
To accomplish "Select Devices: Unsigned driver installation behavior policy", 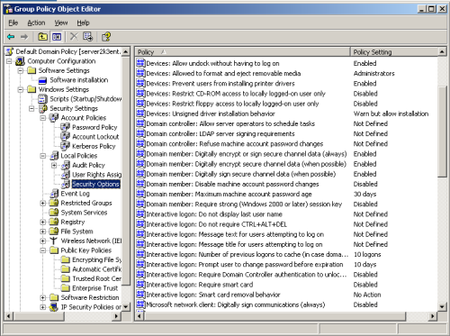I will (211, 114).
